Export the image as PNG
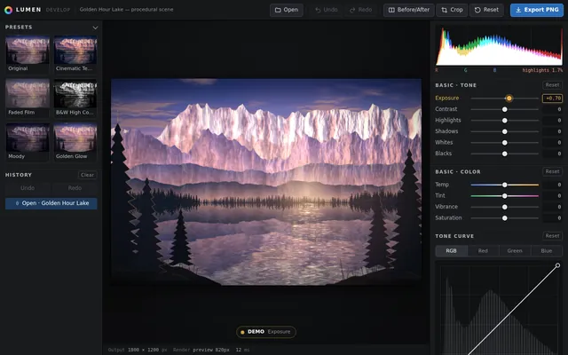The height and width of the screenshot is (355, 568). (537, 10)
